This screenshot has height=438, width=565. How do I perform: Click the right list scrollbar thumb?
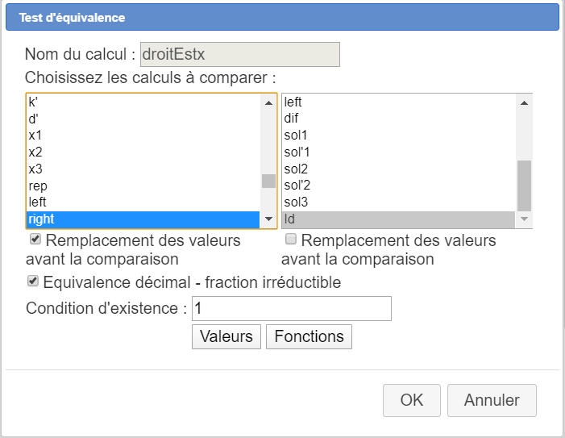click(525, 184)
